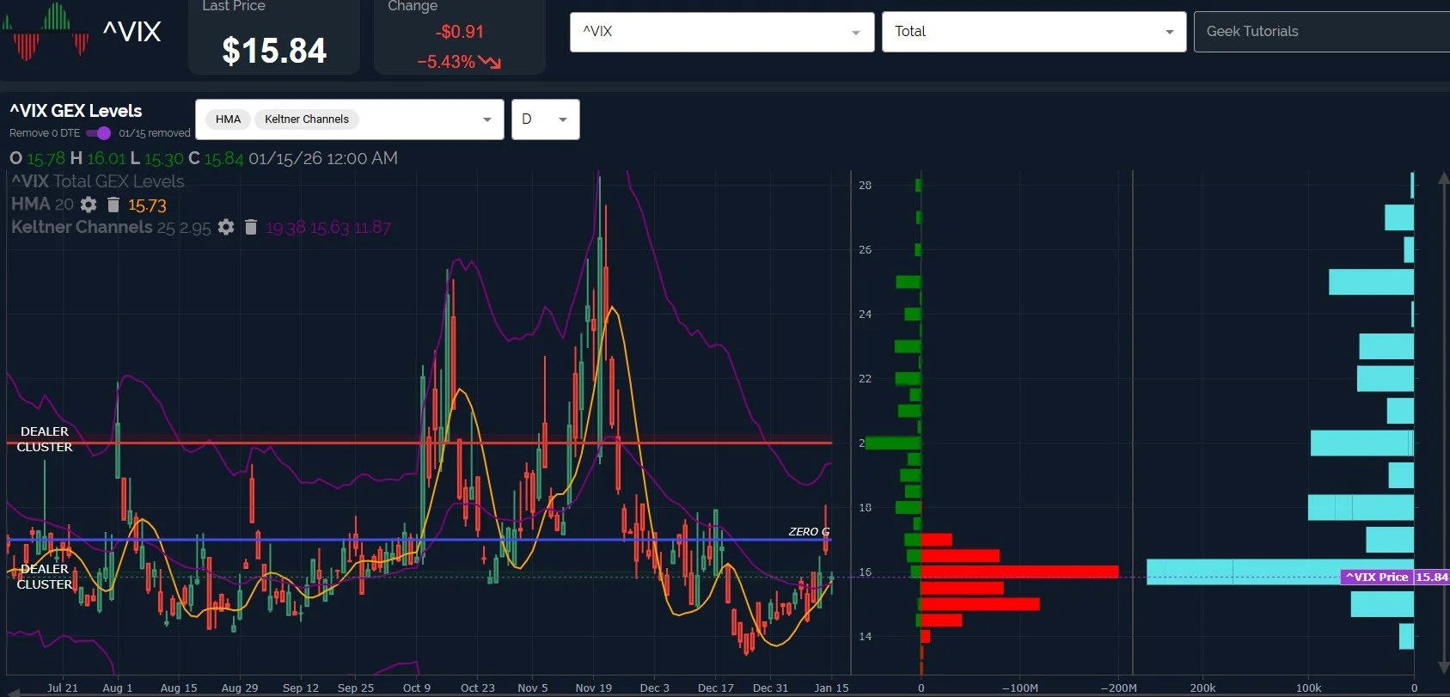This screenshot has height=697, width=1450.
Task: Click the Oct 9 date axis label
Action: click(x=417, y=688)
